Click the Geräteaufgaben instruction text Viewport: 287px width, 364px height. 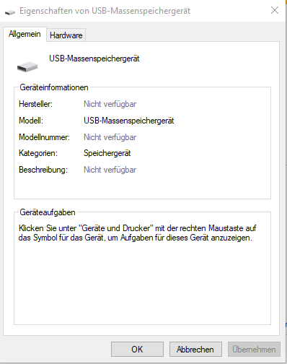[x=137, y=233]
